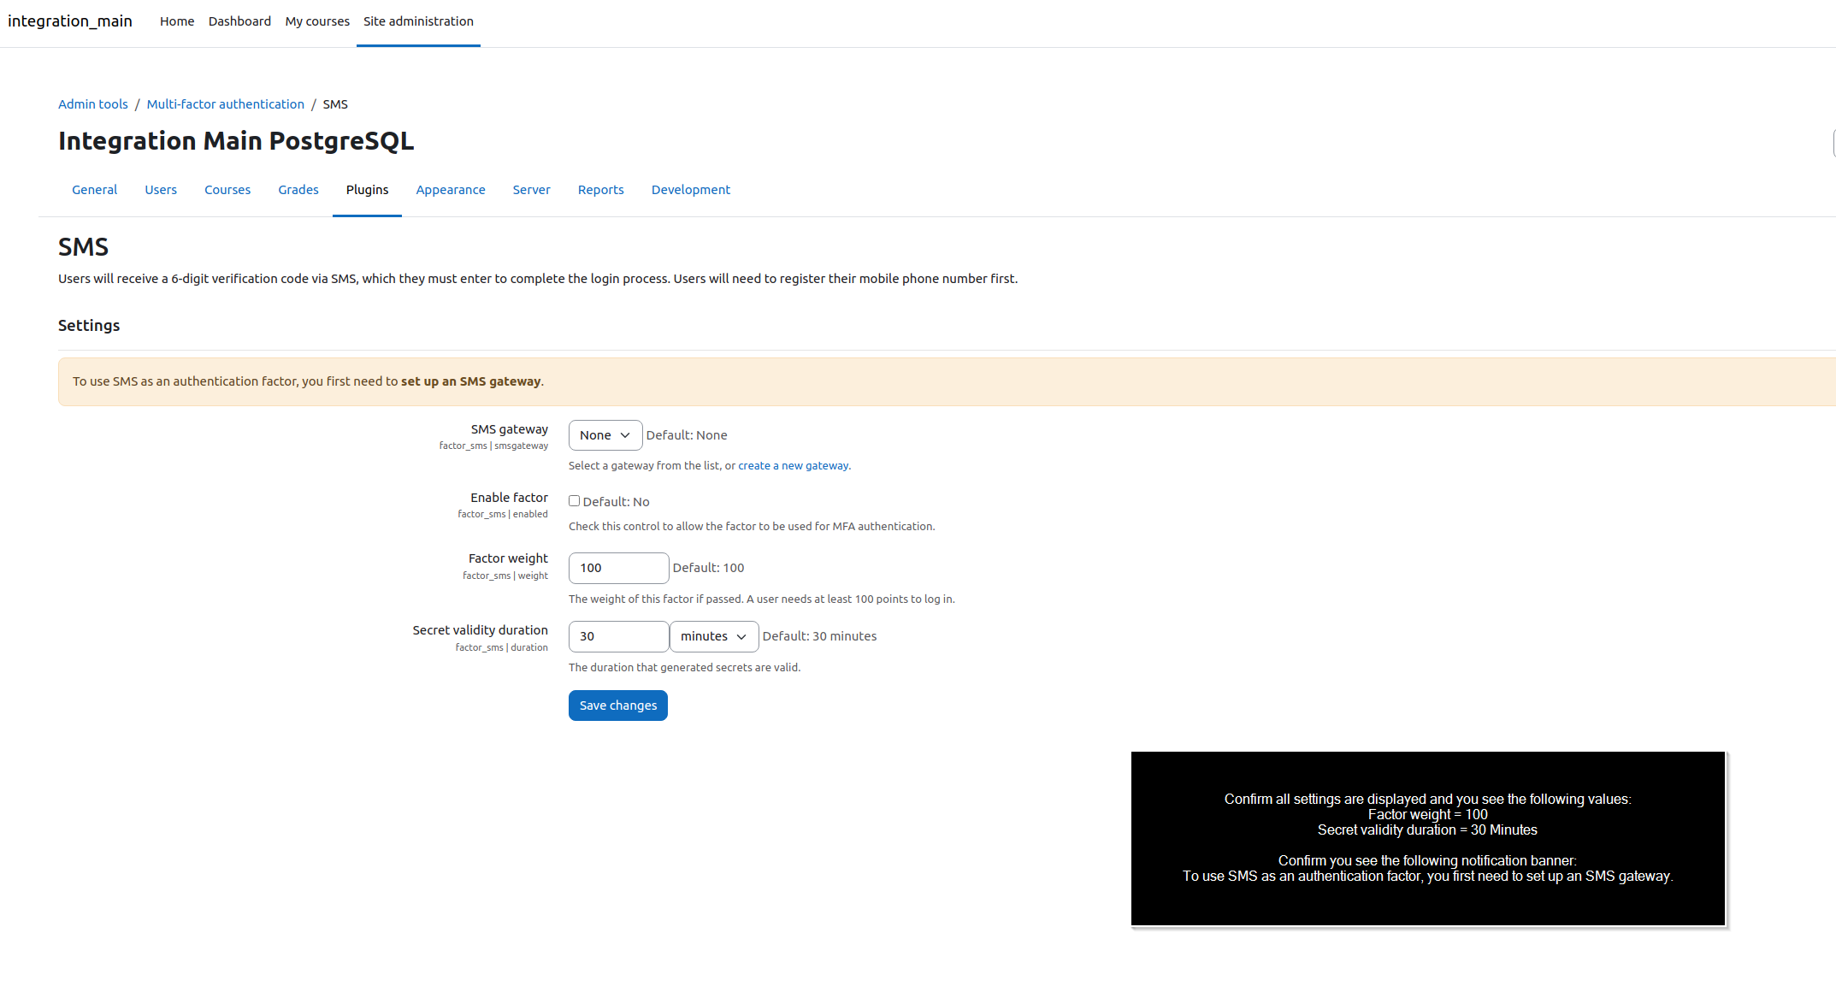This screenshot has height=986, width=1836.
Task: Open the integration_main site home link
Action: [69, 21]
